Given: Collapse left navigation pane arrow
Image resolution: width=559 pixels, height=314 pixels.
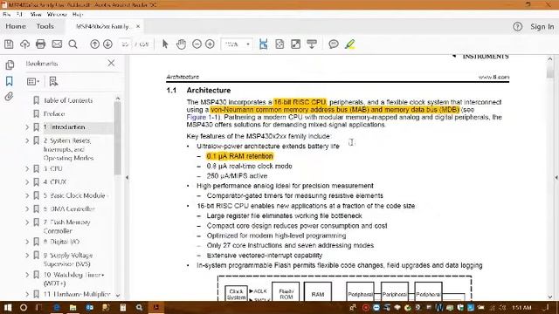Looking at the screenshot, I should coord(127,177).
